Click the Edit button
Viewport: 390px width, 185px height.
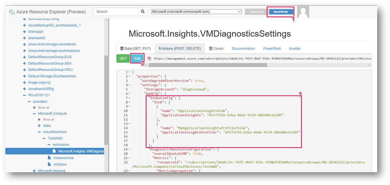(137, 59)
